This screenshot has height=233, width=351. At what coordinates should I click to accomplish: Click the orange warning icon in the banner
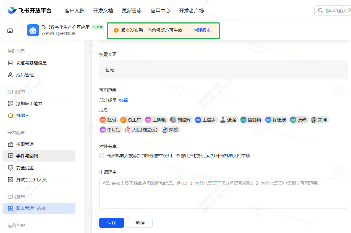(x=116, y=30)
